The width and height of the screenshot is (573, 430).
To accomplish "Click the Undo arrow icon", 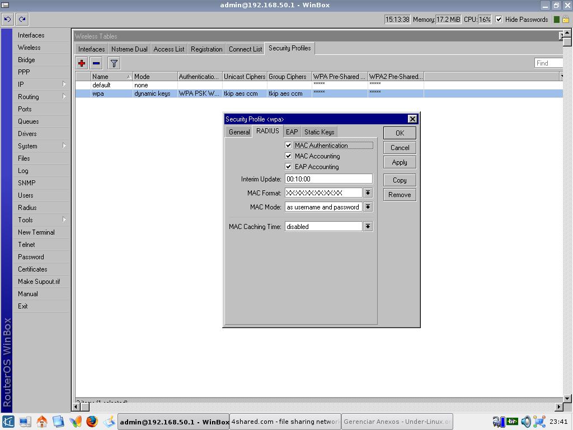I will point(8,19).
